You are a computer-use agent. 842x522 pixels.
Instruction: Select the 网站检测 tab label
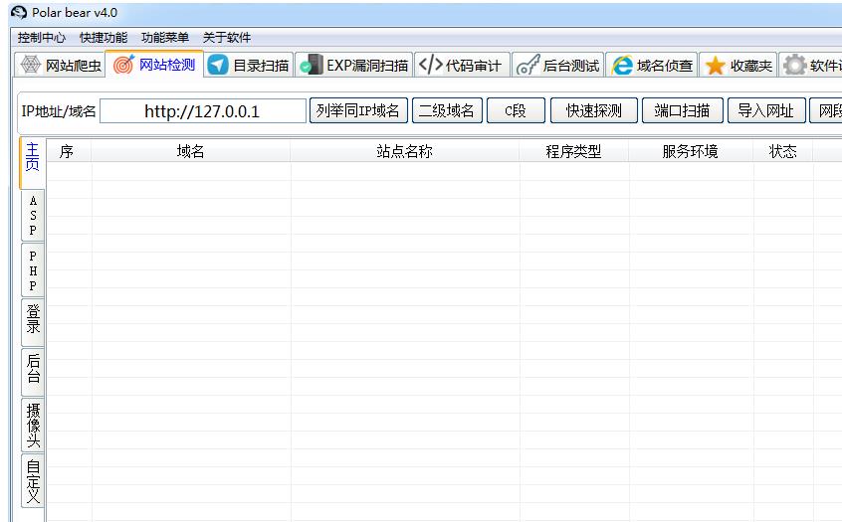[x=167, y=65]
